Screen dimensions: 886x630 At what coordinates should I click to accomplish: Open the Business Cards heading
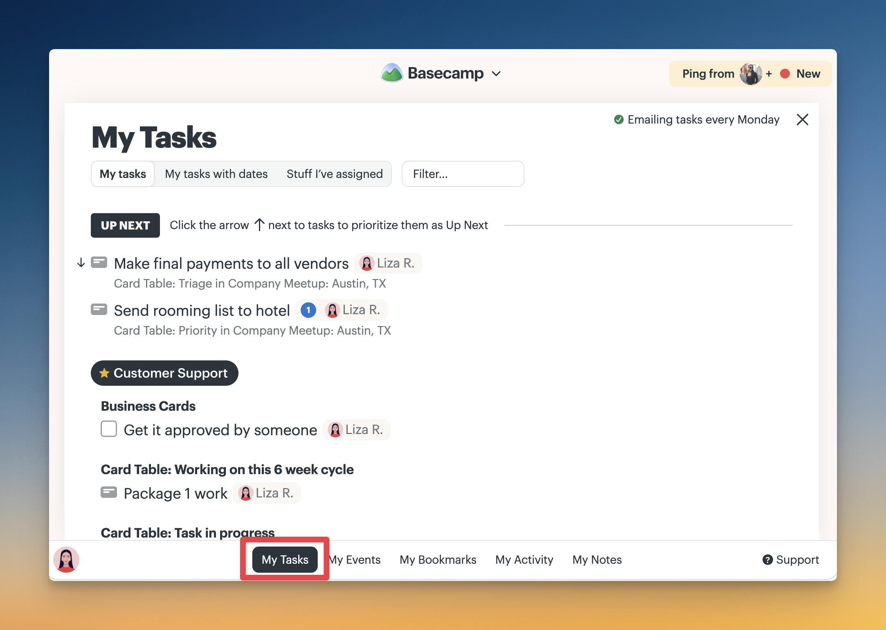pos(148,406)
